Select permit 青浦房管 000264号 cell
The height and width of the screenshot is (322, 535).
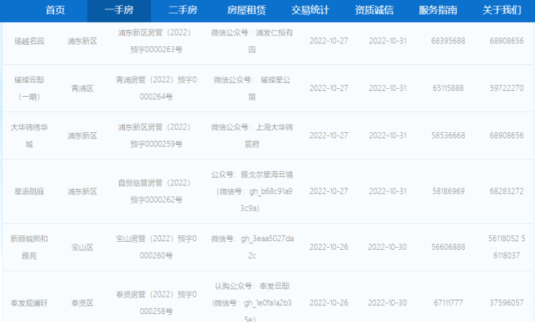[156, 89]
